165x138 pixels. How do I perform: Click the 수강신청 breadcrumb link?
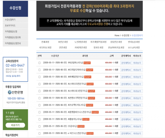pyautogui.click(x=125, y=36)
